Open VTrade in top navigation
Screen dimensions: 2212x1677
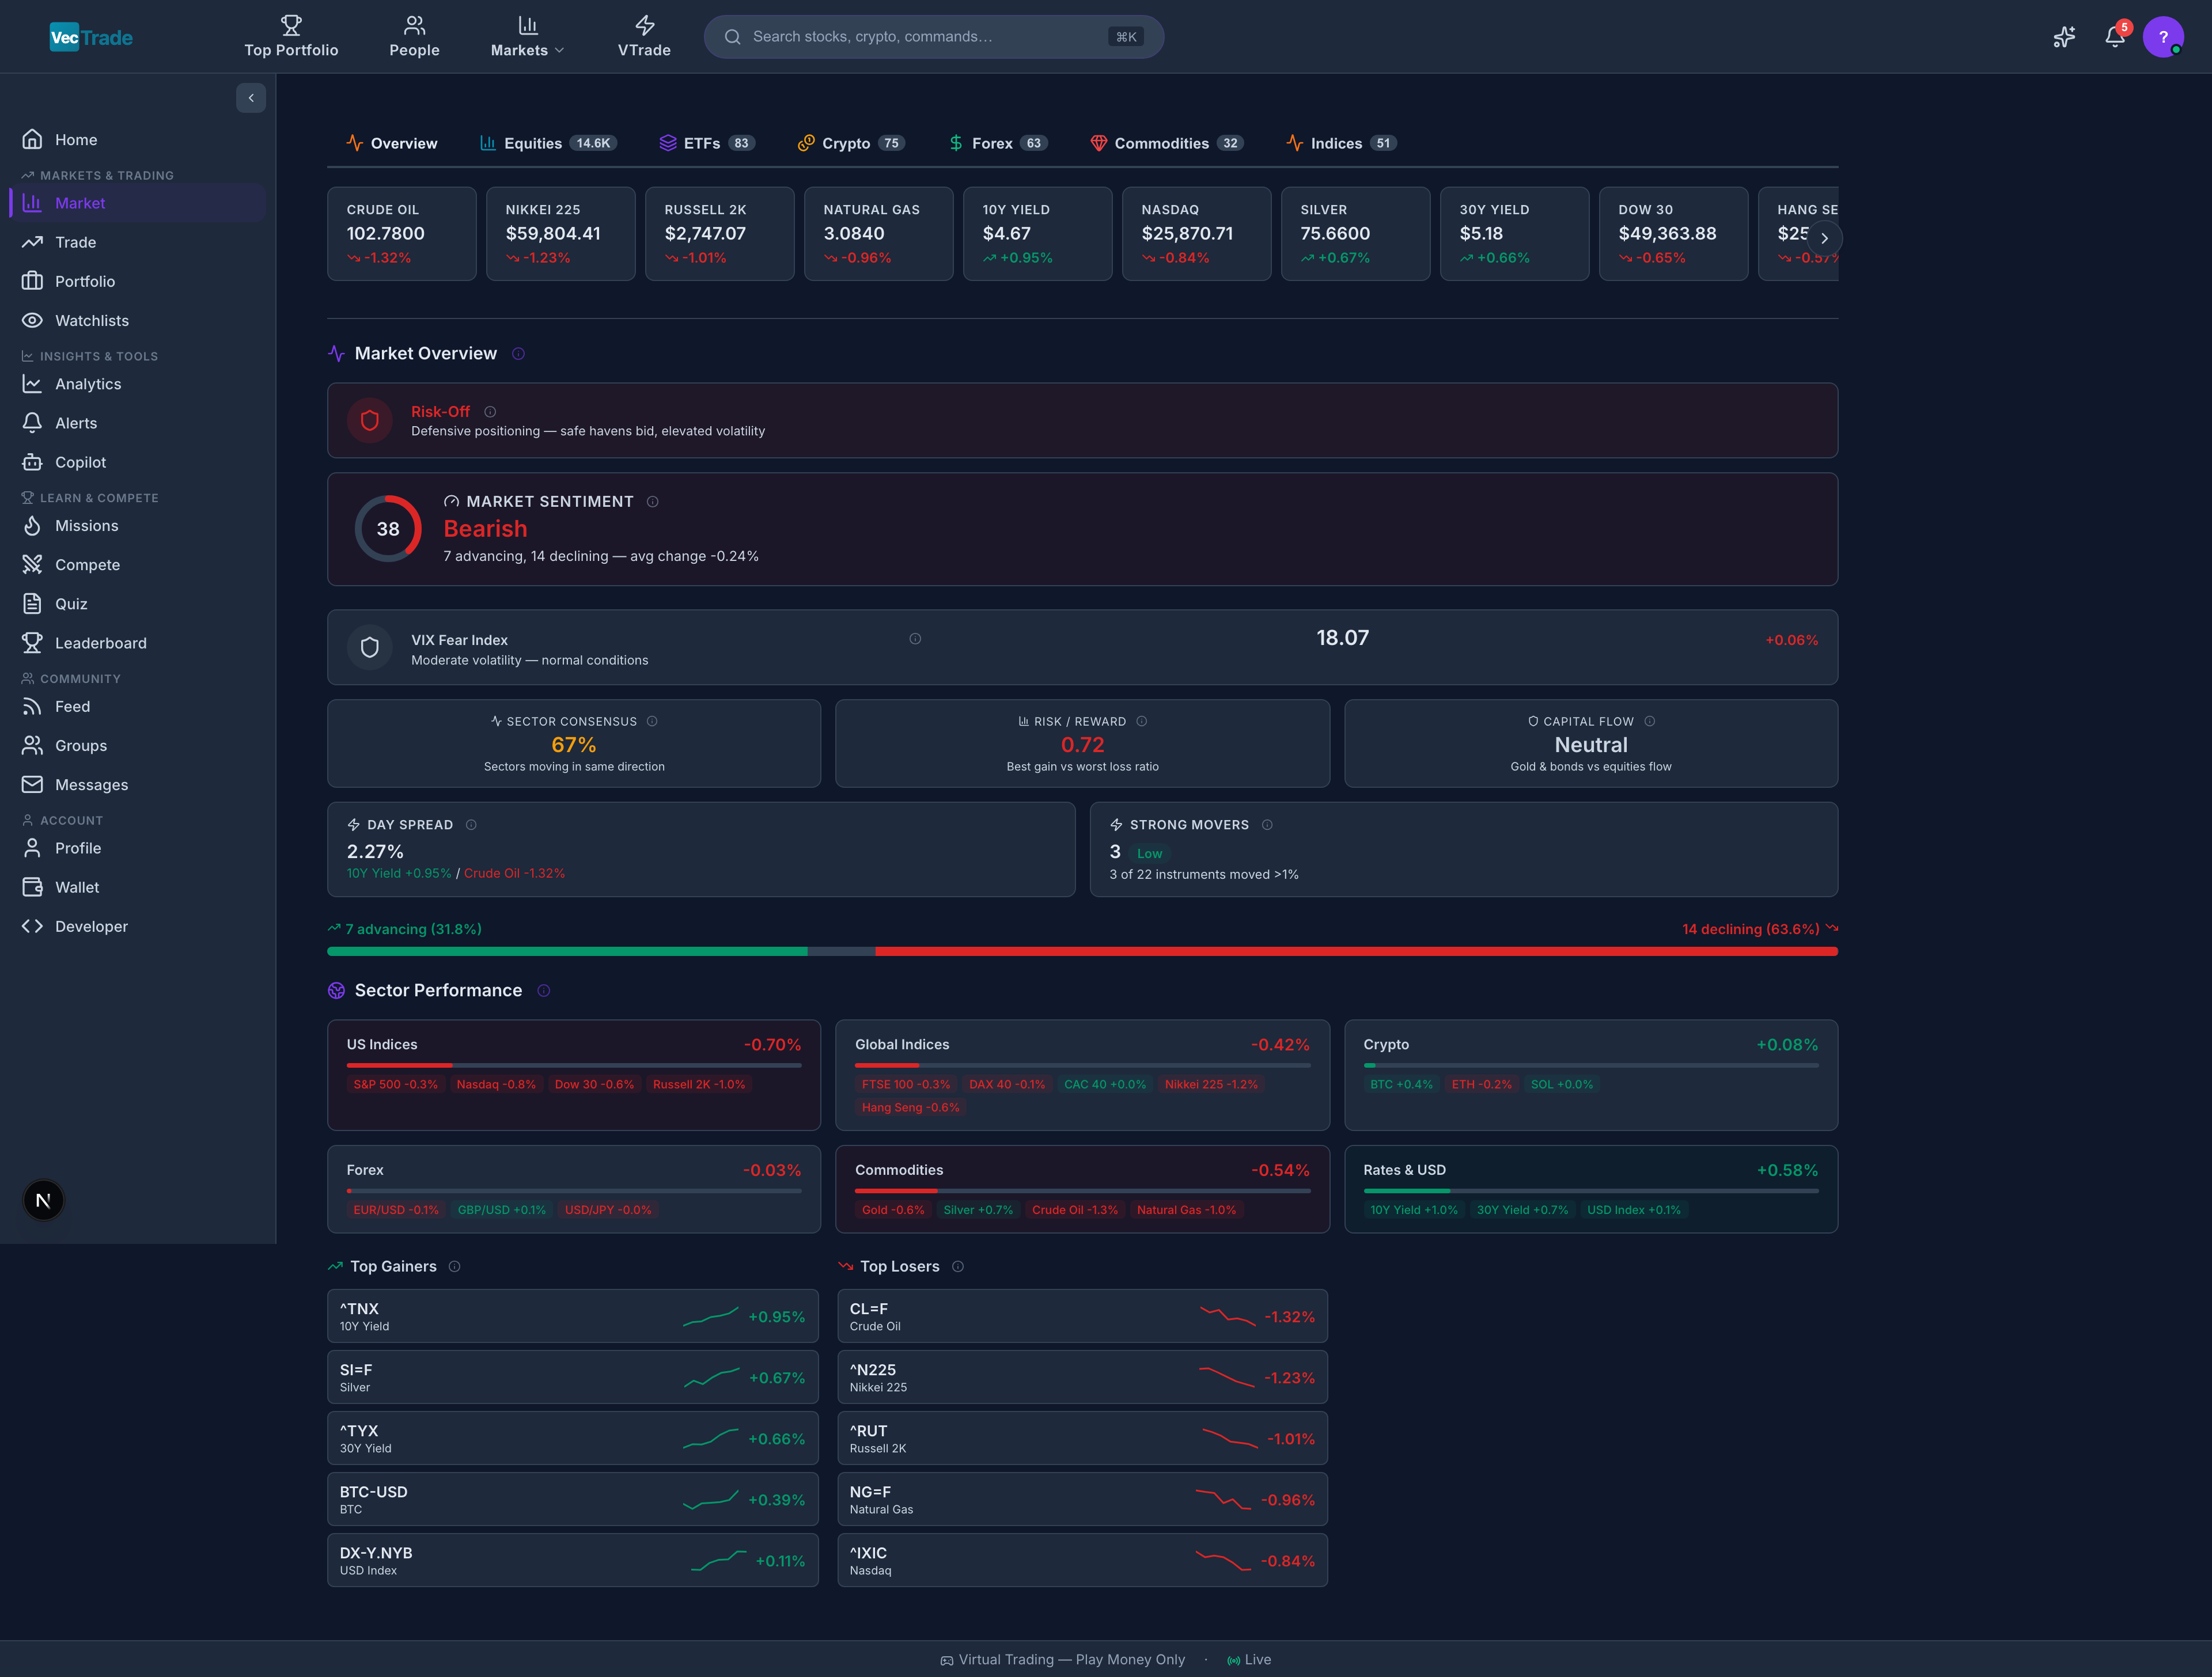coord(644,36)
